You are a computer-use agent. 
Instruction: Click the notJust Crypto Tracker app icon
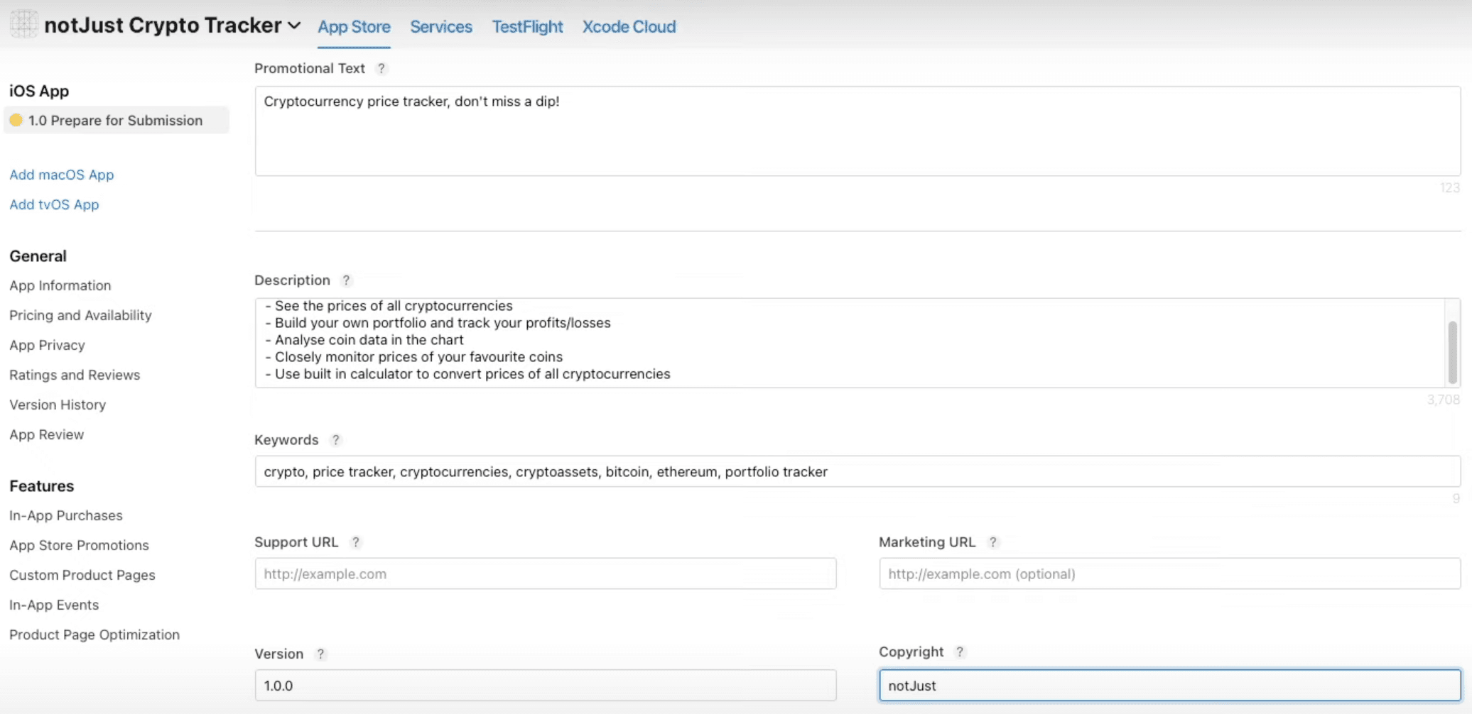pos(23,25)
